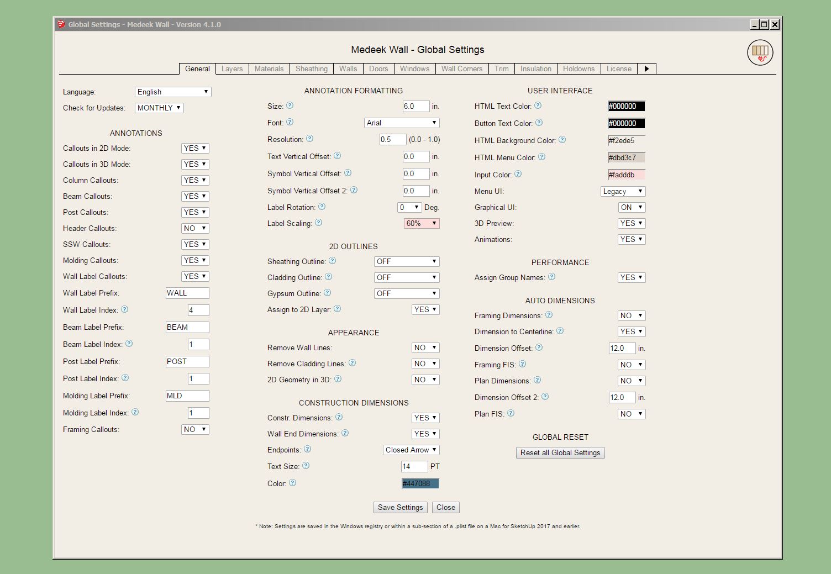This screenshot has height=574, width=831.
Task: Click help icon next to Dimension Offset 2
Action: 545,397
